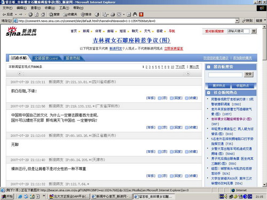The width and height of the screenshot is (267, 200).
Task: Click the Sina logo at page top
Action: tap(21, 31)
